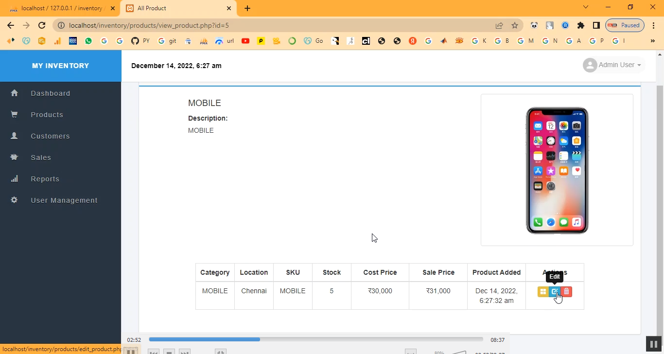Click the MY INVENTORY header link
The image size is (664, 354).
point(60,66)
